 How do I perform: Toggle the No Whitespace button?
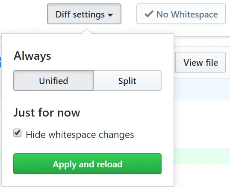tap(181, 14)
